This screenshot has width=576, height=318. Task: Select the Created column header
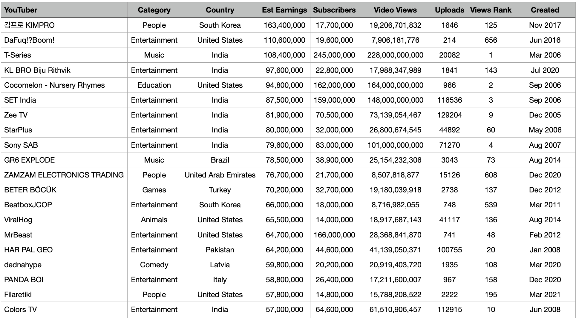(x=545, y=10)
